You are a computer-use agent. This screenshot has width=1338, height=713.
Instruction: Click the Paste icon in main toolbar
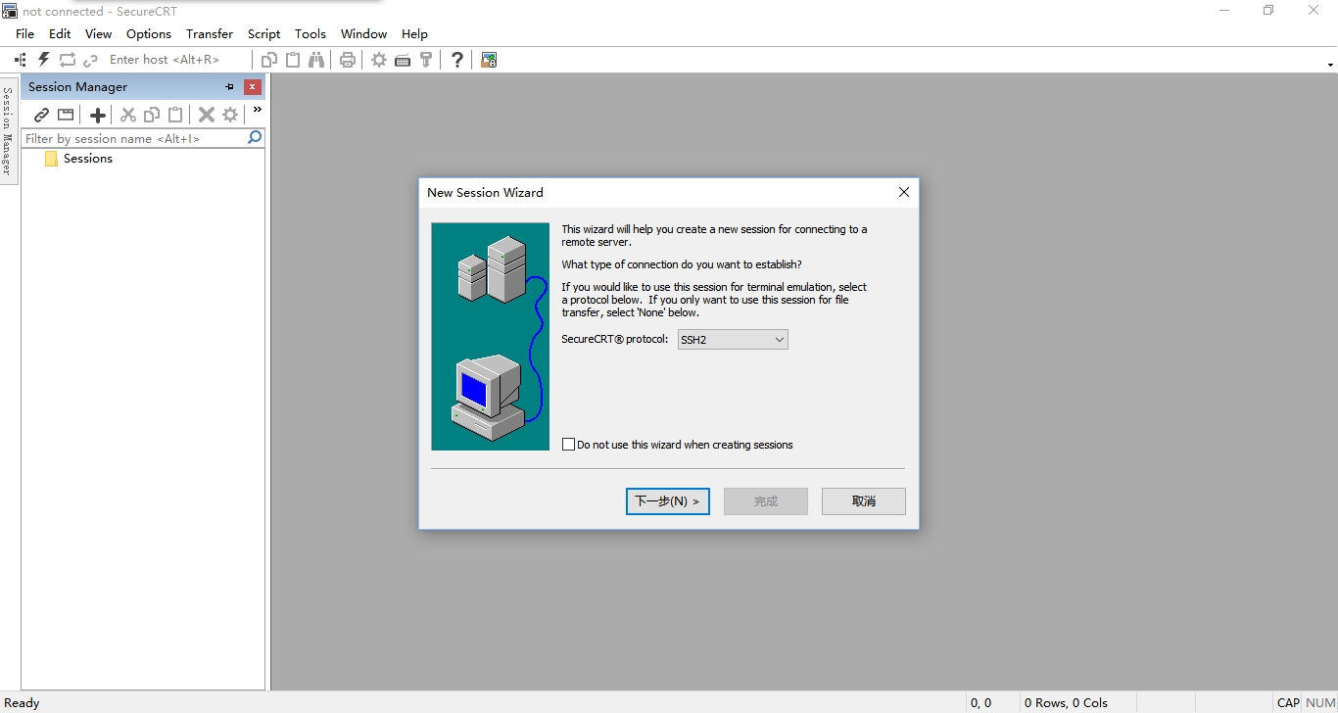pyautogui.click(x=293, y=60)
